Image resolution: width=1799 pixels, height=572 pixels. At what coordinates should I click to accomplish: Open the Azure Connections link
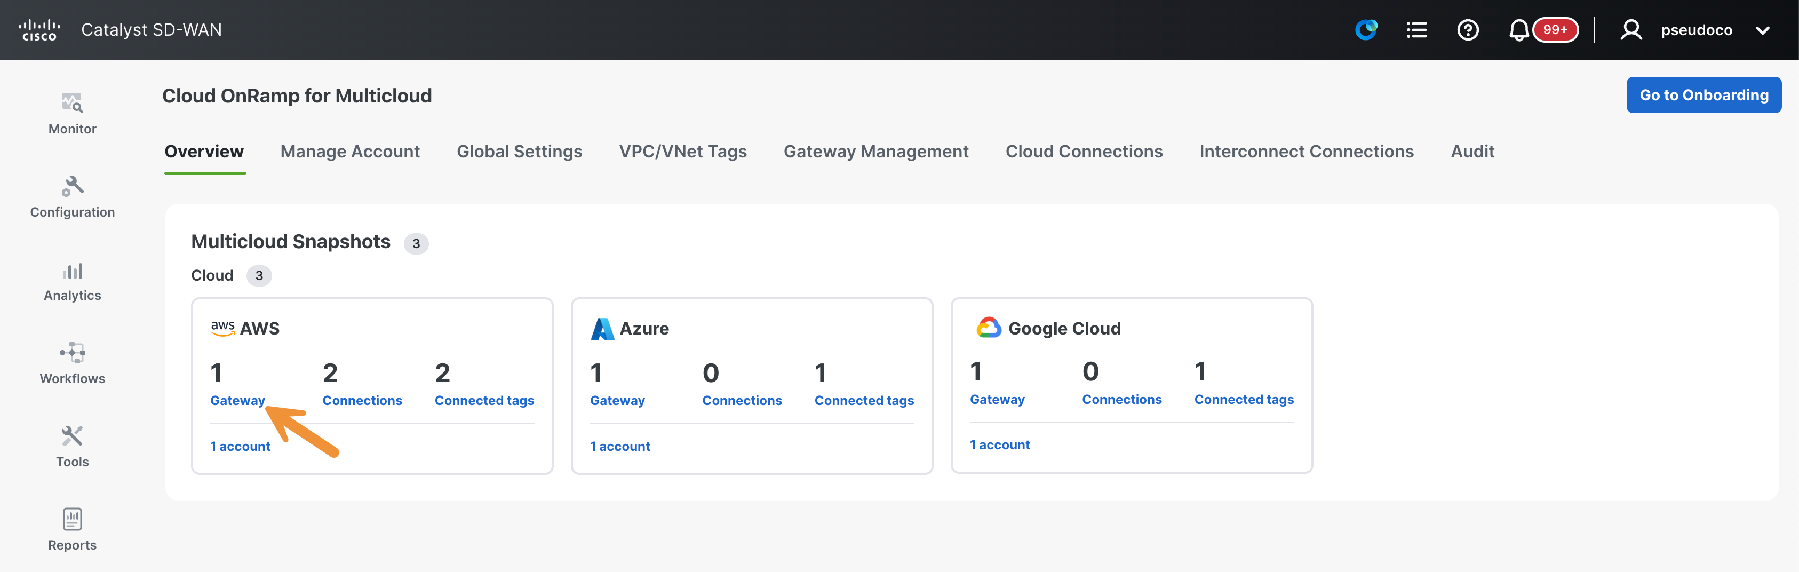coord(742,400)
